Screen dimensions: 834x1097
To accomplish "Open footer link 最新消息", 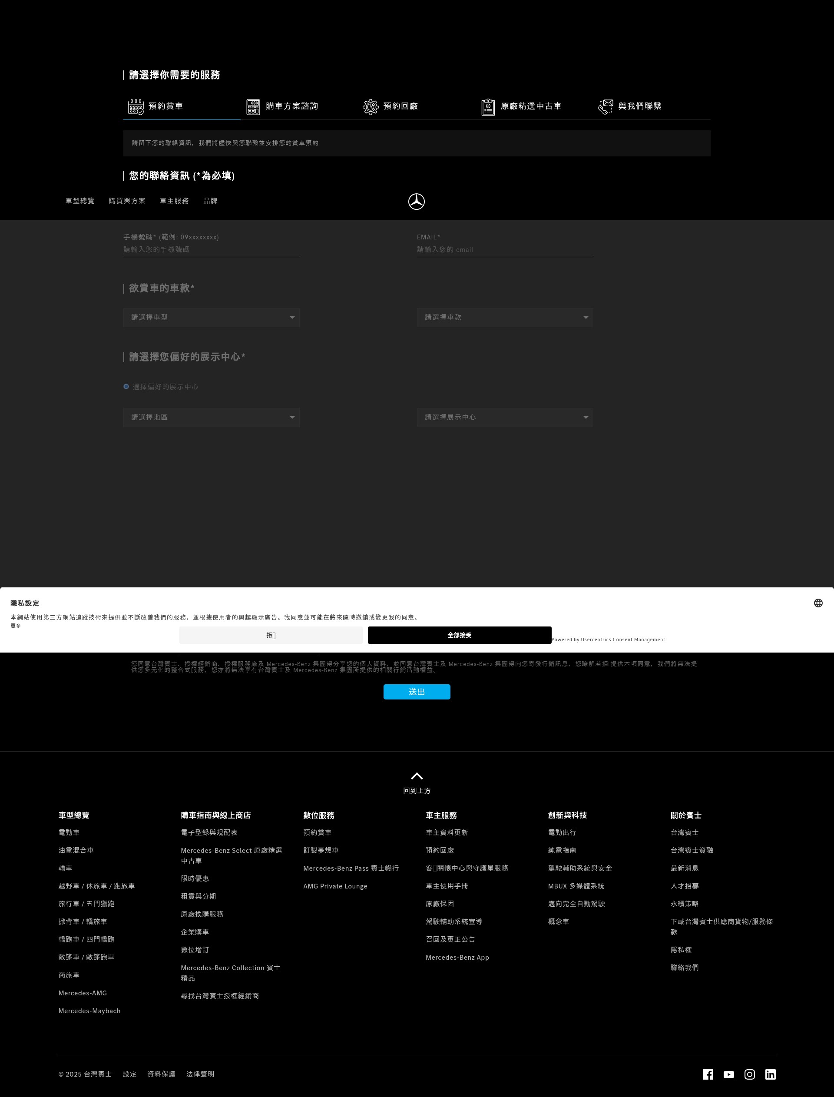I will click(x=685, y=868).
